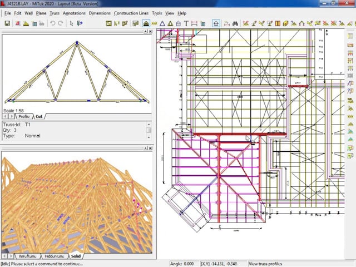The width and height of the screenshot is (356, 267).
Task: Click the binoculars find icon
Action: pyautogui.click(x=235, y=23)
